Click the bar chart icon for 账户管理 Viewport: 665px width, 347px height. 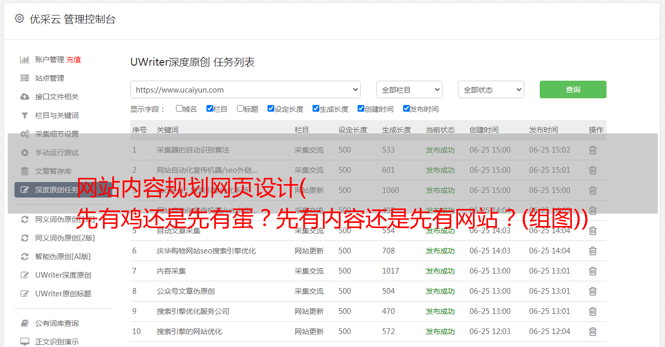coord(24,59)
